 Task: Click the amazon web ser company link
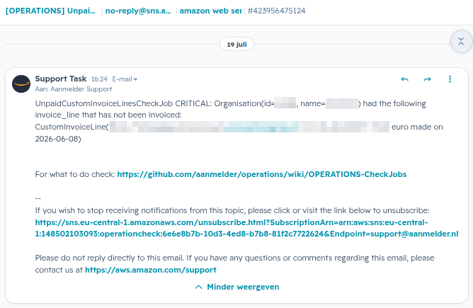click(x=210, y=11)
